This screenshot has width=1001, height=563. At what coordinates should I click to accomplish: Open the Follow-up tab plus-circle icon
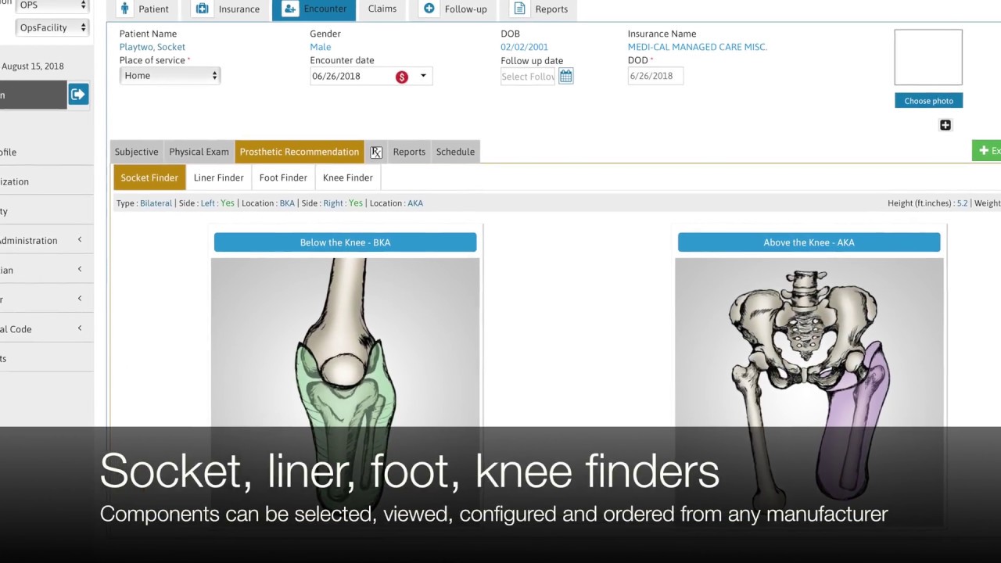(x=429, y=9)
